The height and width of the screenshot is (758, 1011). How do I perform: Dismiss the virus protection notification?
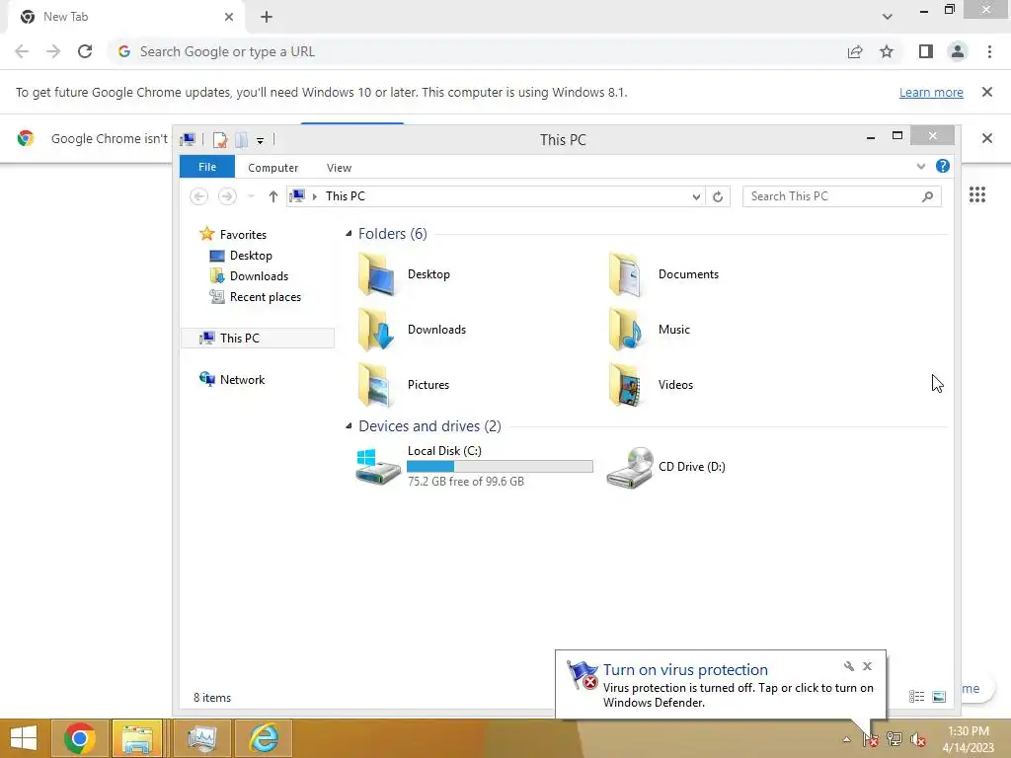pos(867,666)
